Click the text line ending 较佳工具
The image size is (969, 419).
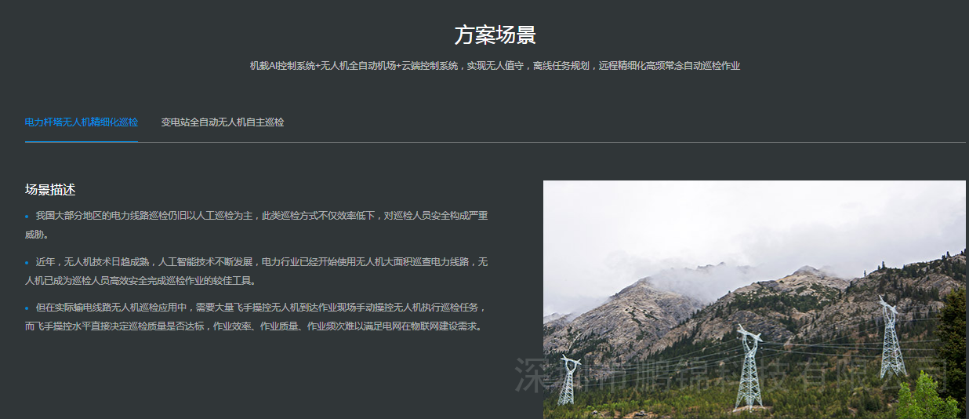tap(140, 280)
